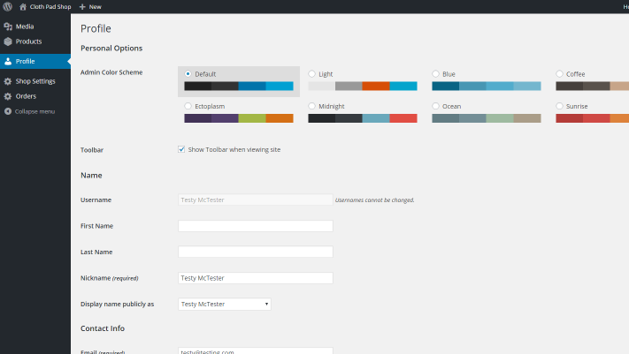The image size is (629, 354).
Task: Click the Products sidebar icon
Action: click(x=8, y=41)
